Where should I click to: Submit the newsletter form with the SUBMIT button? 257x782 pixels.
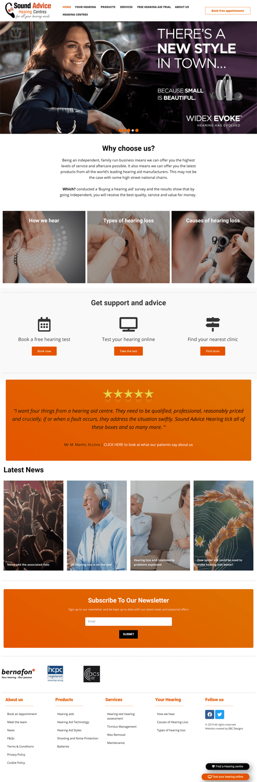128,634
